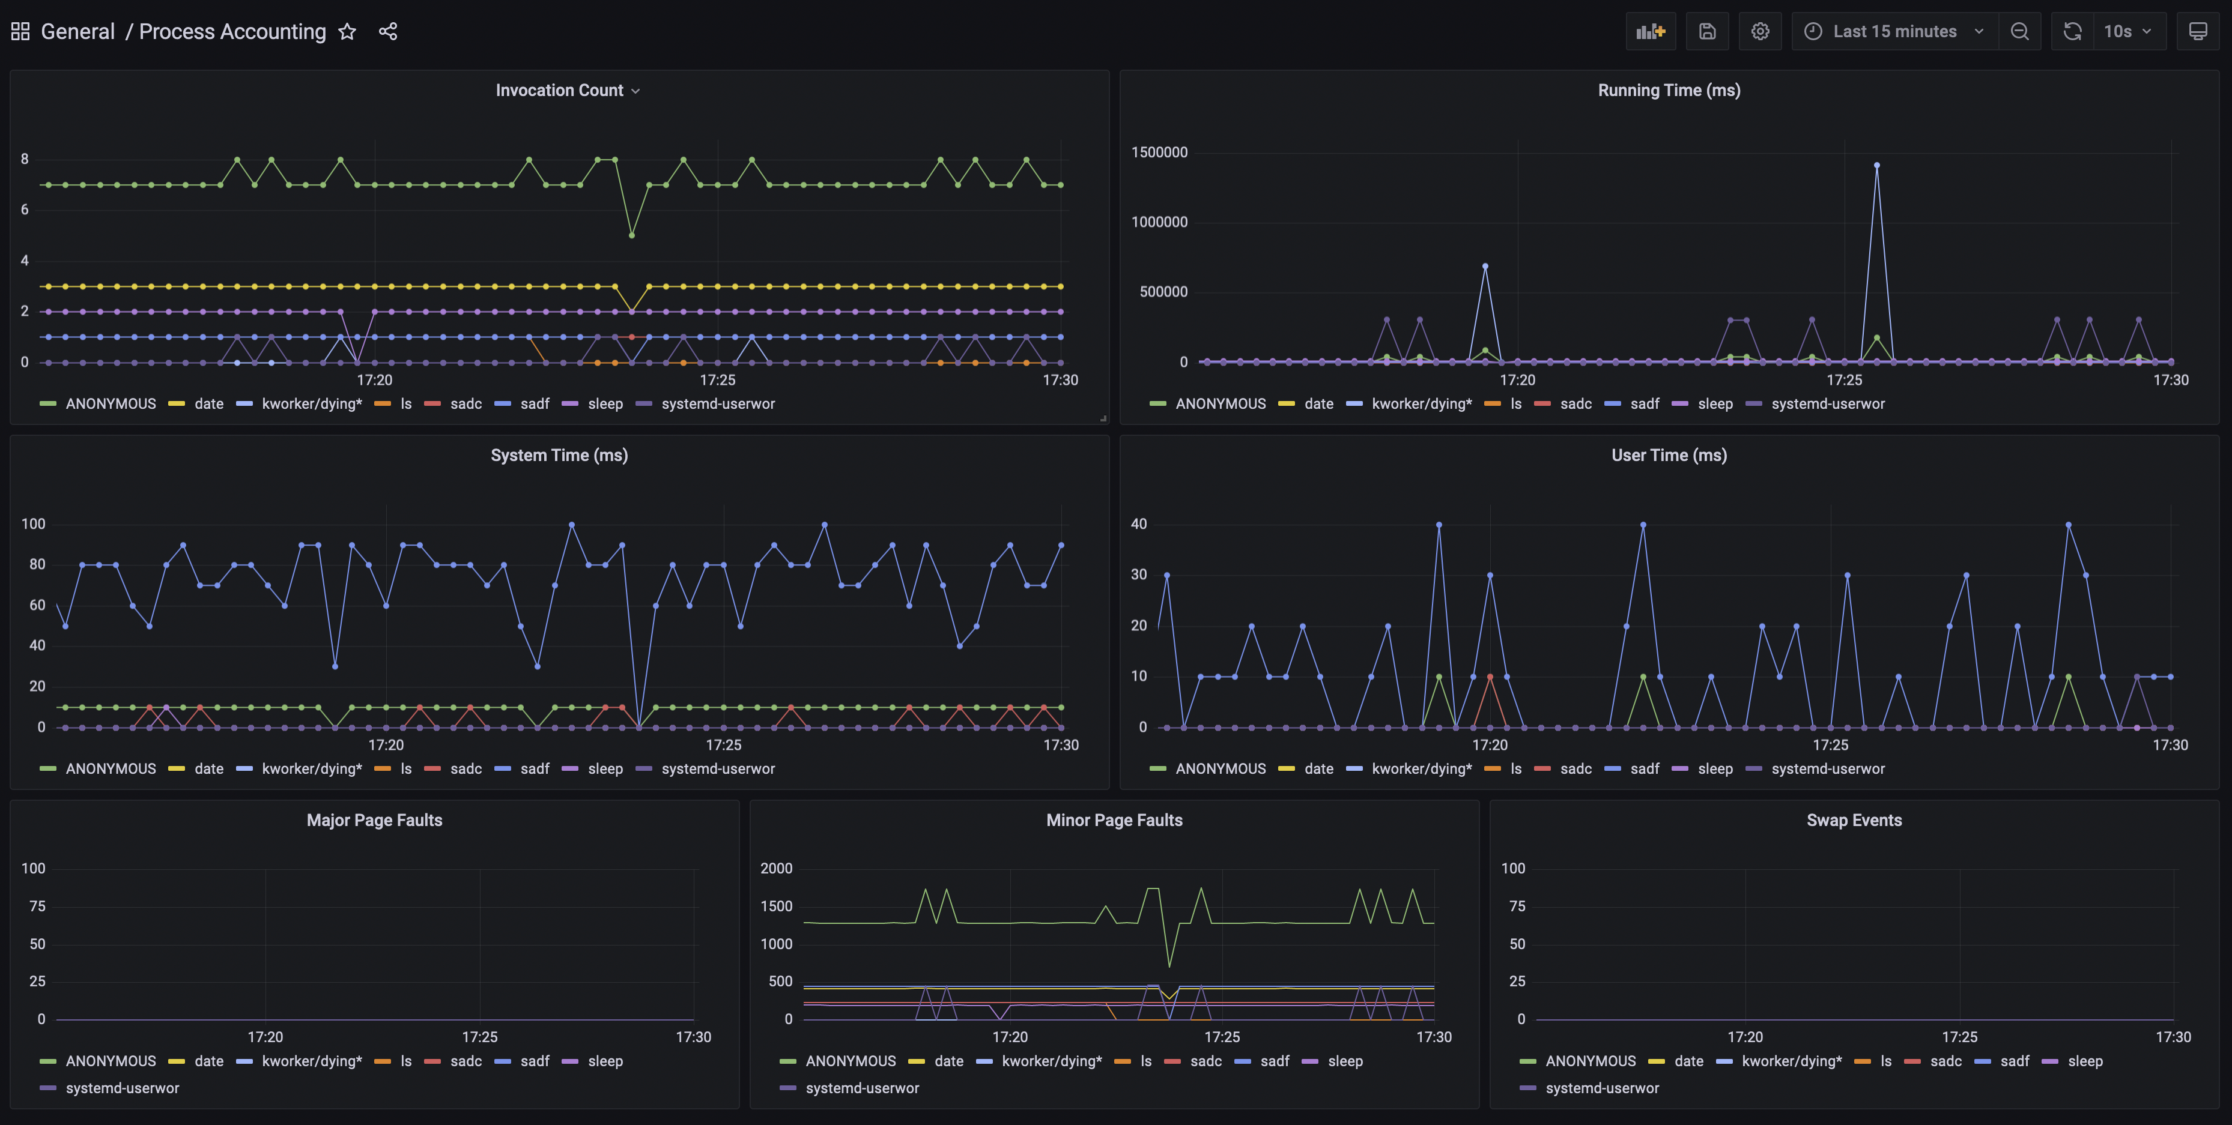Toggle sadf series in System Time legend
This screenshot has height=1125, width=2232.
coord(534,769)
